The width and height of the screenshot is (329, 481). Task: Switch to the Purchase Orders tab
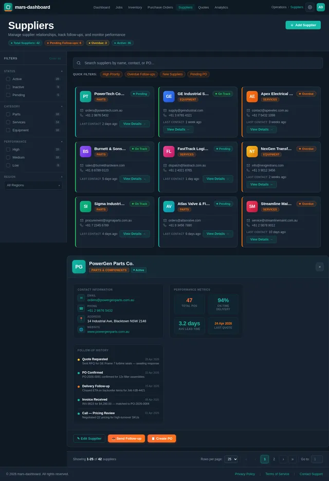click(x=160, y=7)
